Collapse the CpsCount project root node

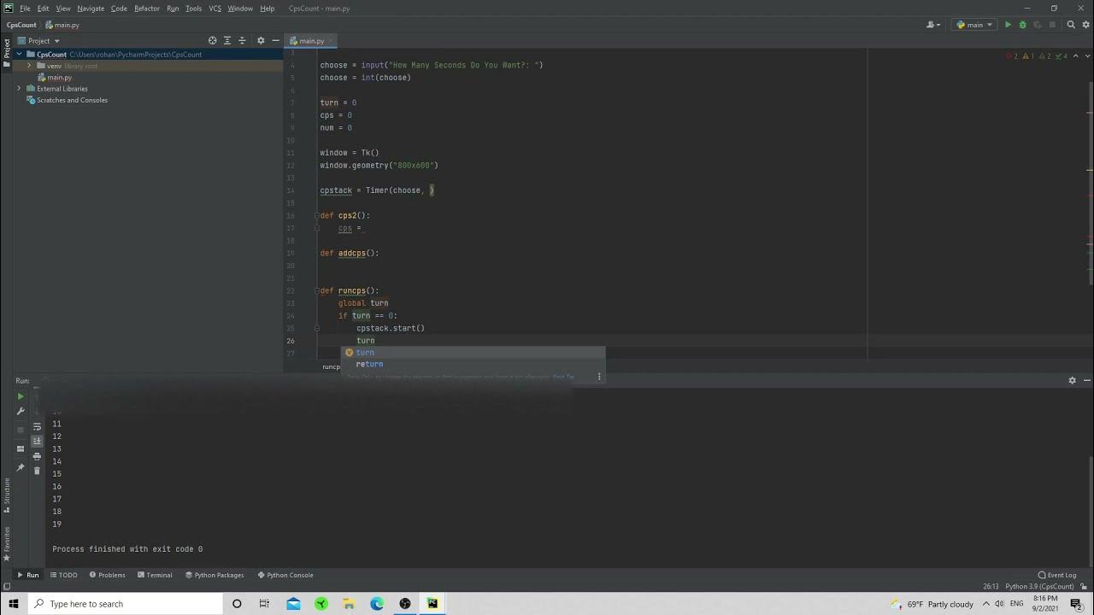[20, 54]
